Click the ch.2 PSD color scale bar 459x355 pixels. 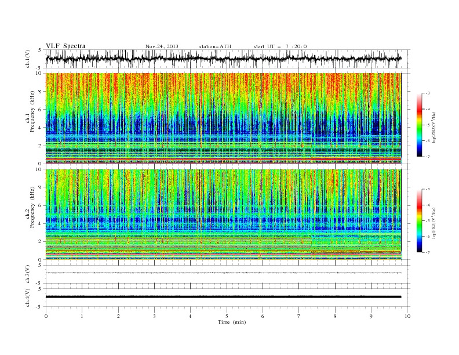pyautogui.click(x=420, y=220)
